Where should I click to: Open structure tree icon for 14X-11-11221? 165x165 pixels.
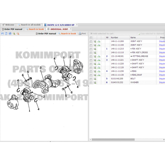(99, 60)
